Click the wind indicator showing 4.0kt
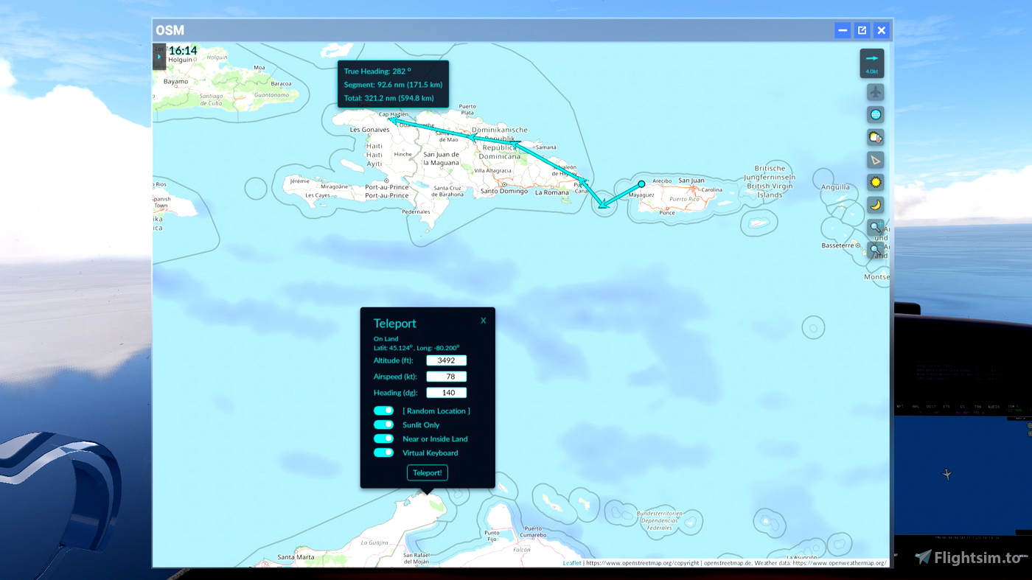Viewport: 1032px width, 580px height. tap(872, 63)
